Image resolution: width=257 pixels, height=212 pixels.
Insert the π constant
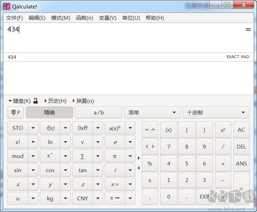[114, 156]
